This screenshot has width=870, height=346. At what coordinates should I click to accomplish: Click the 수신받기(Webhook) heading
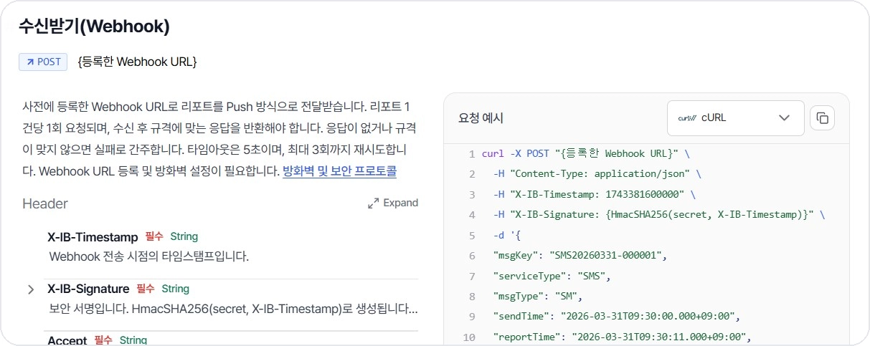[x=94, y=26]
